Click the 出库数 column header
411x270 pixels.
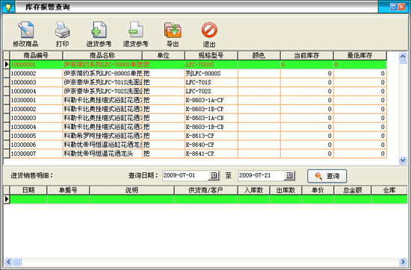(285, 190)
